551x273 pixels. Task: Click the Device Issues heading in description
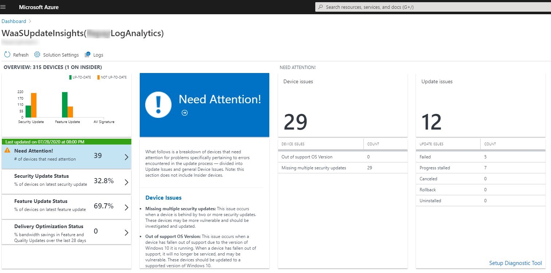tap(163, 198)
